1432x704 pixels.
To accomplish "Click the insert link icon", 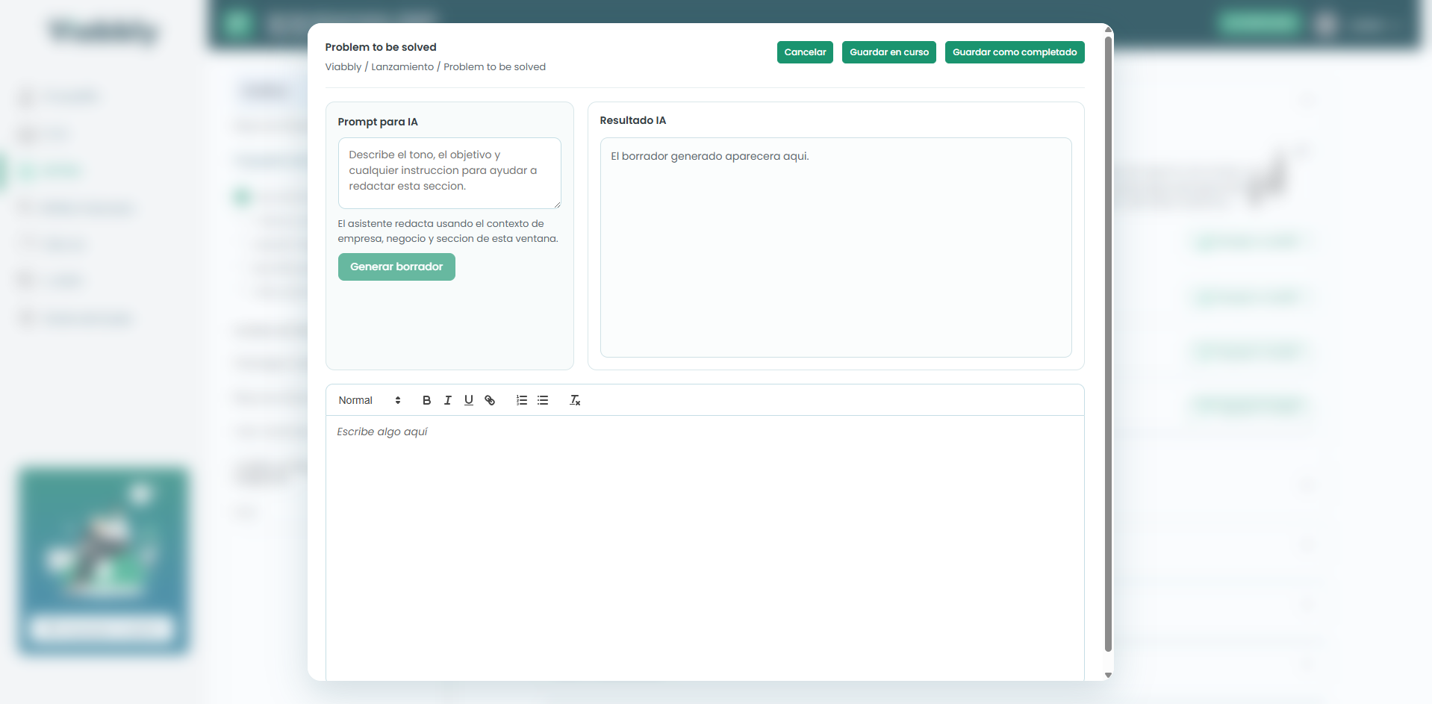I will coord(490,400).
